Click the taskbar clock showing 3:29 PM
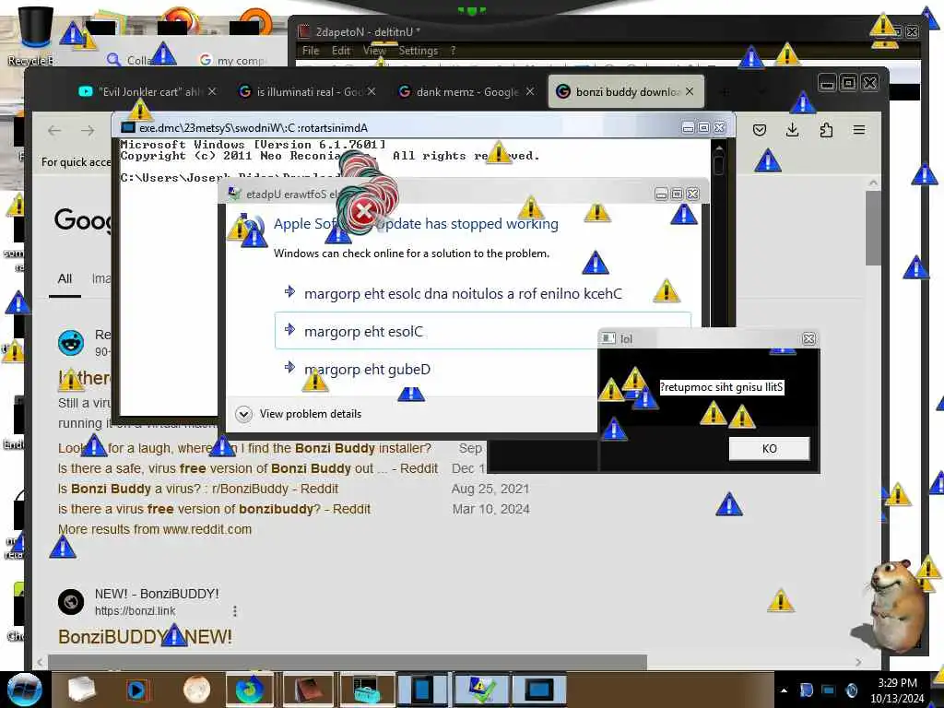This screenshot has height=708, width=944. pyautogui.click(x=896, y=690)
